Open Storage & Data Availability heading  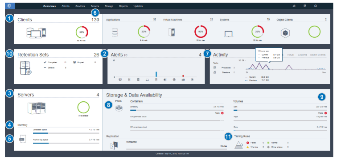pyautogui.click(x=134, y=95)
